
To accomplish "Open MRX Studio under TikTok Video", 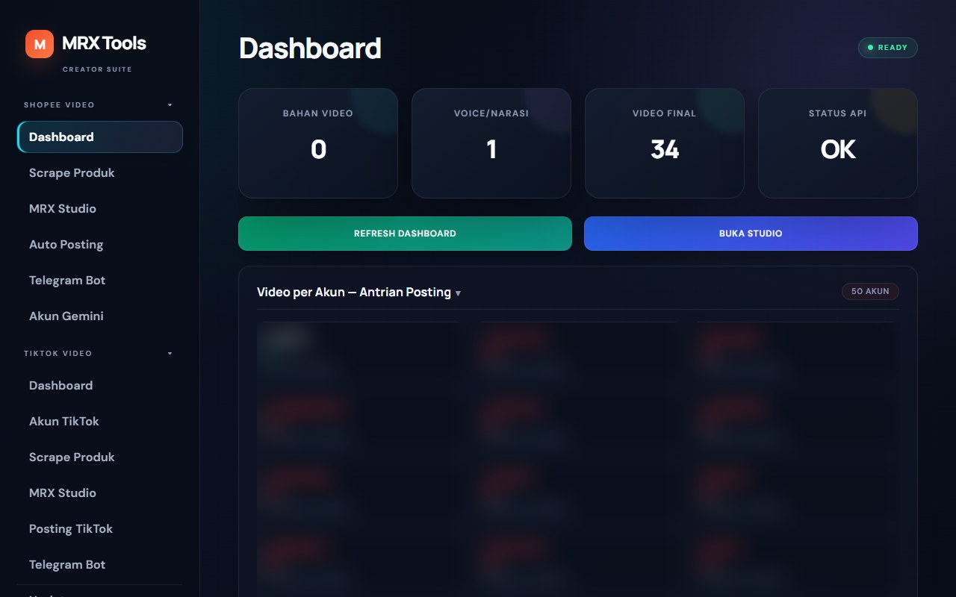I will (100, 493).
